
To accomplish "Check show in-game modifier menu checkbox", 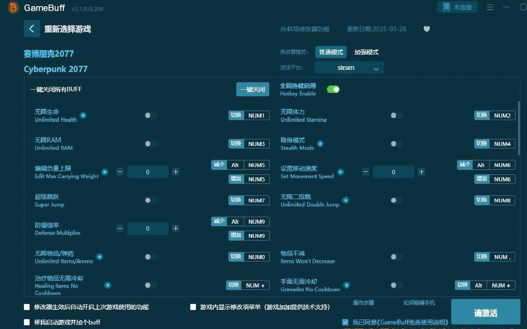I will click(193, 307).
